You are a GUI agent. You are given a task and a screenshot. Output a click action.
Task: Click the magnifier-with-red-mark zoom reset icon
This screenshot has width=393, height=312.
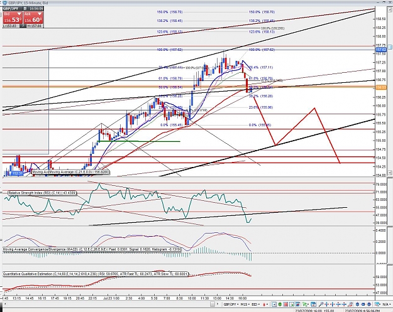pos(350,304)
